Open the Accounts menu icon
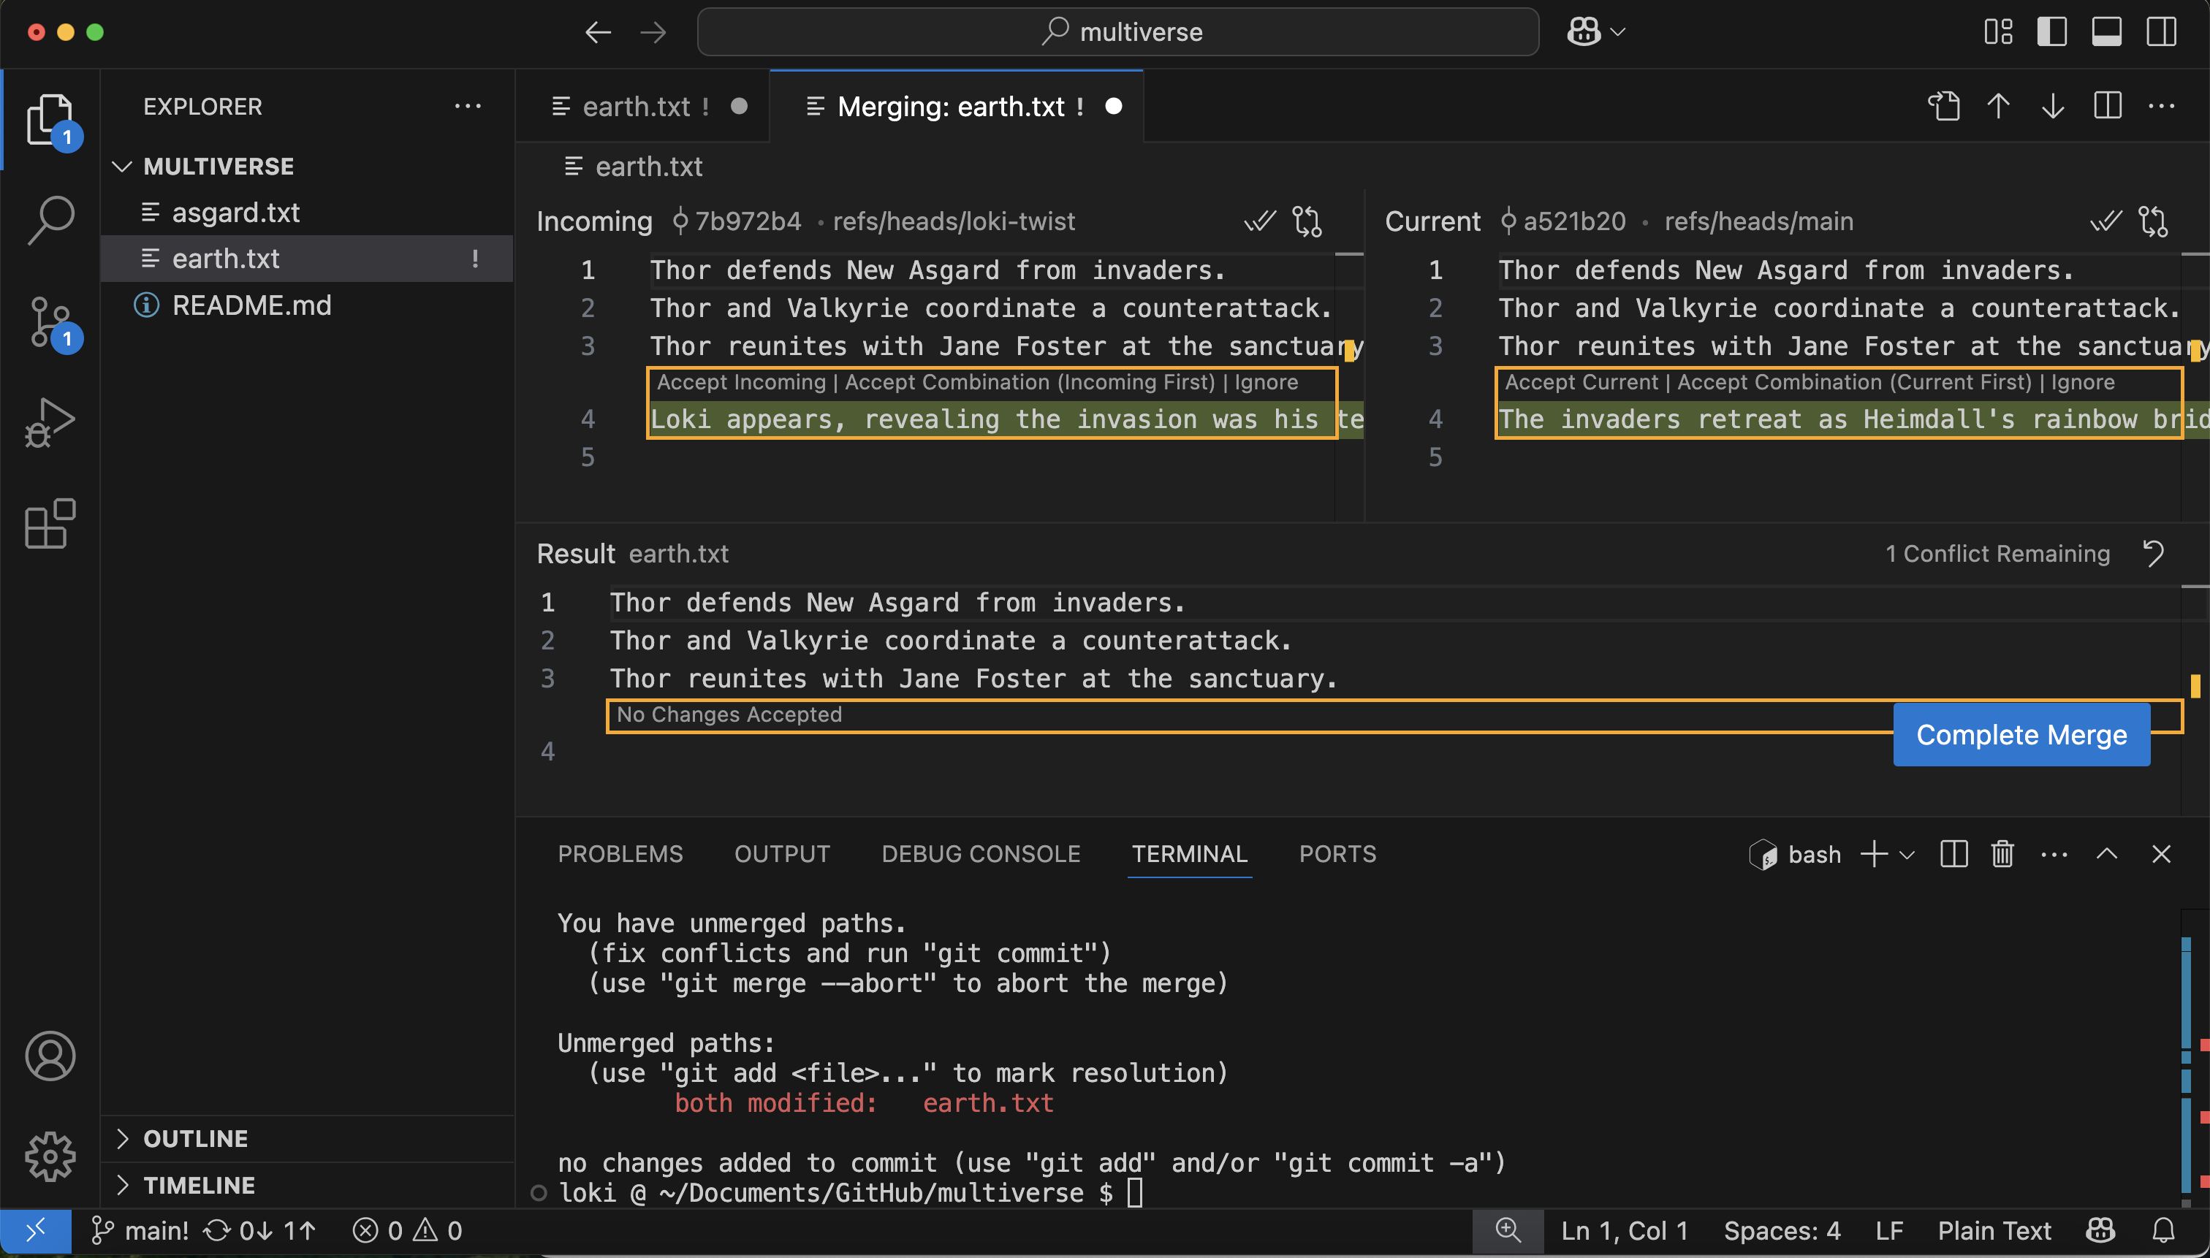The width and height of the screenshot is (2210, 1258). click(50, 1056)
